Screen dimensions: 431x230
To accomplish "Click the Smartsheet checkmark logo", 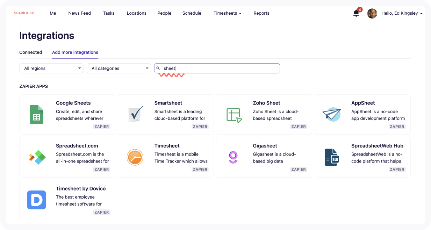I will click(x=136, y=114).
